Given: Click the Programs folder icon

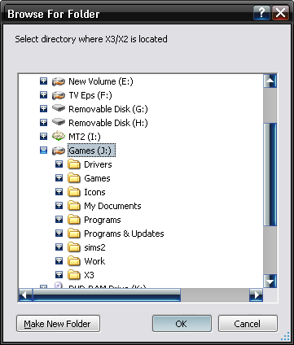Looking at the screenshot, I should pyautogui.click(x=74, y=220).
